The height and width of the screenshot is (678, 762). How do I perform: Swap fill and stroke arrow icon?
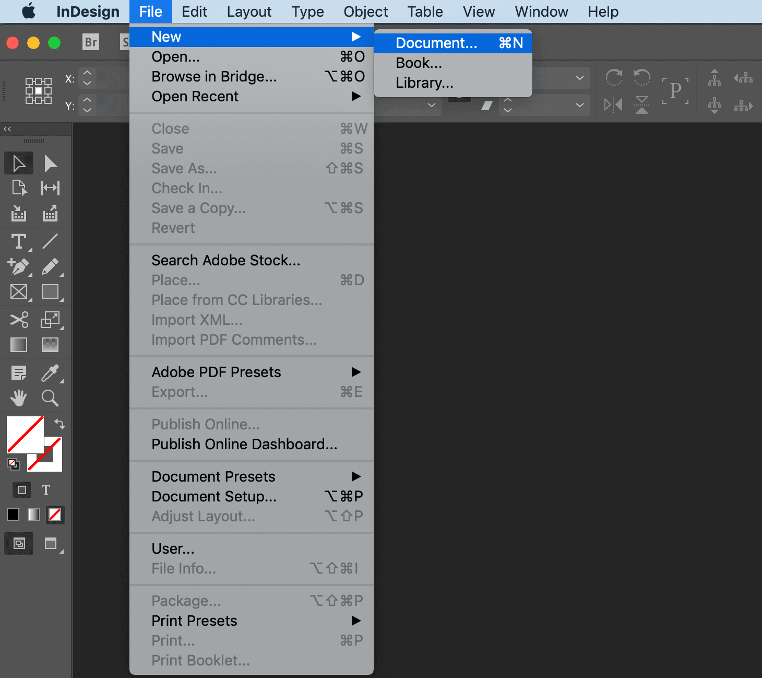tap(59, 424)
